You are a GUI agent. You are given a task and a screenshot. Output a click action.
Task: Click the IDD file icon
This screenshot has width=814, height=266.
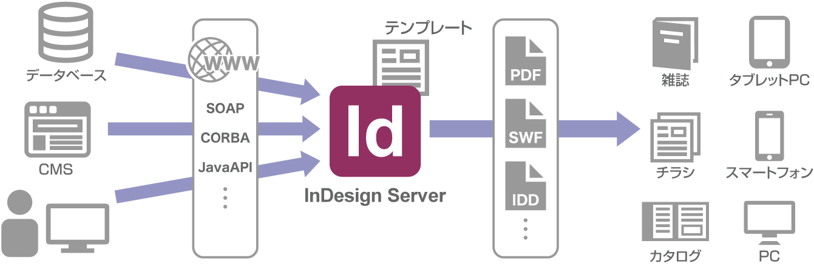coord(526,185)
